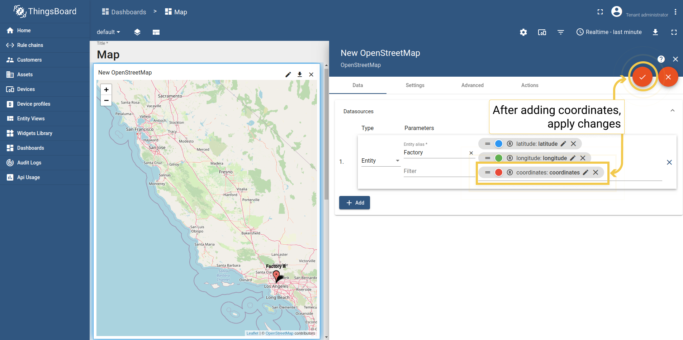Switch to the Actions tab
This screenshot has width=683, height=340.
[x=530, y=85]
